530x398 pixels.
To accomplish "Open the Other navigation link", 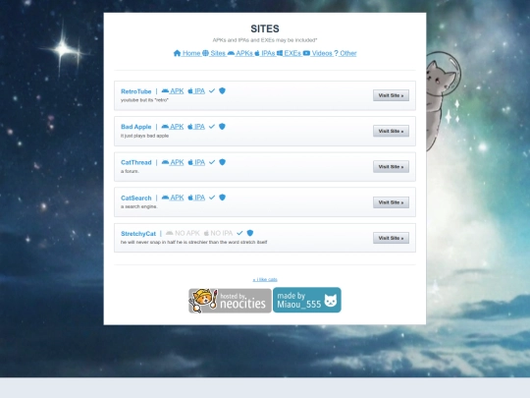I will coord(345,53).
